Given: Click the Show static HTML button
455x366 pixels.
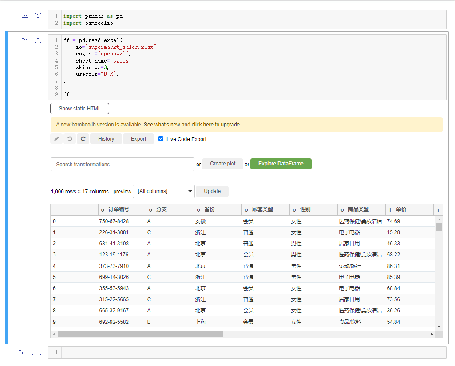Looking at the screenshot, I should pos(79,108).
